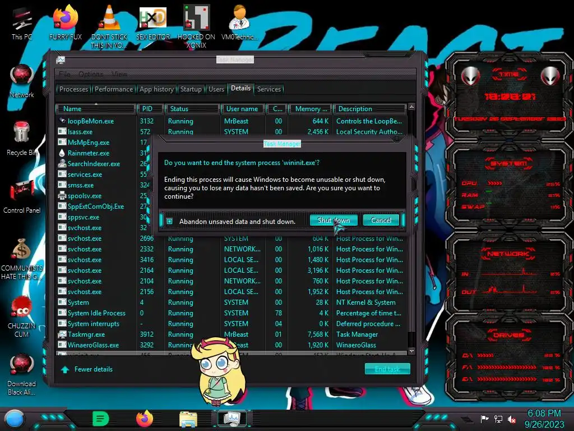
Task: Sort by the Name column header
Action: pyautogui.click(x=95, y=109)
